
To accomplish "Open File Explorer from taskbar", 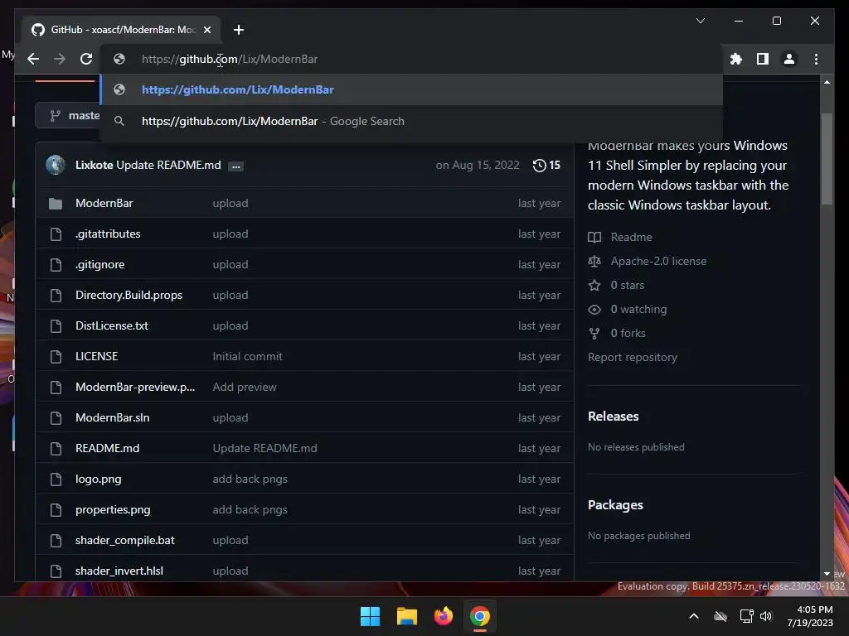I will (406, 616).
